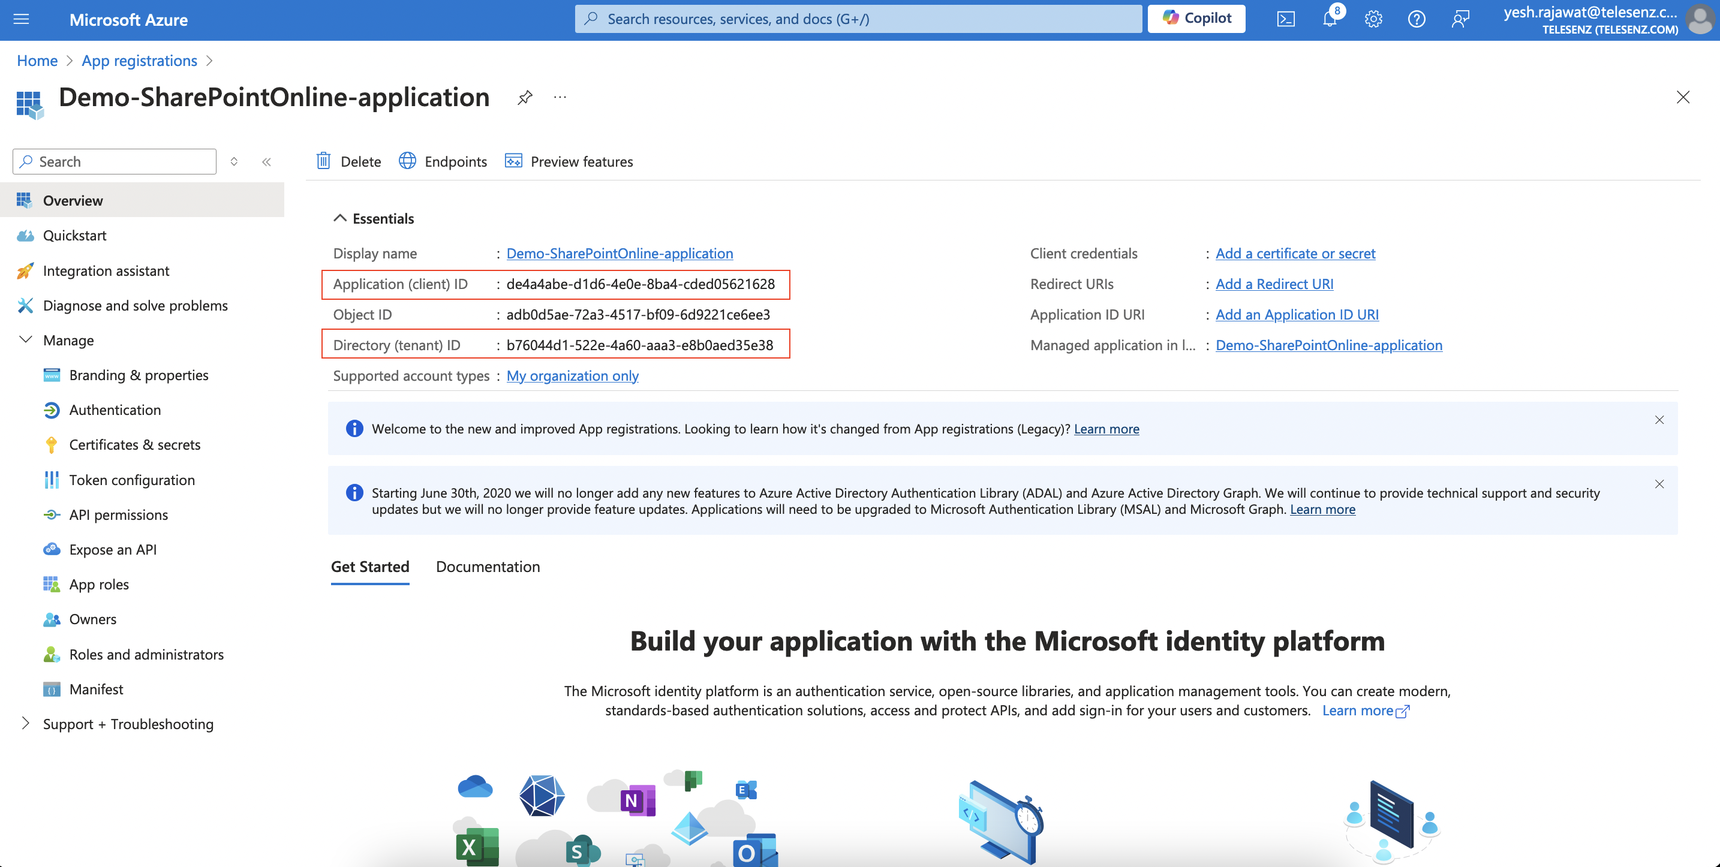Click Add a Redirect URI

(1274, 284)
